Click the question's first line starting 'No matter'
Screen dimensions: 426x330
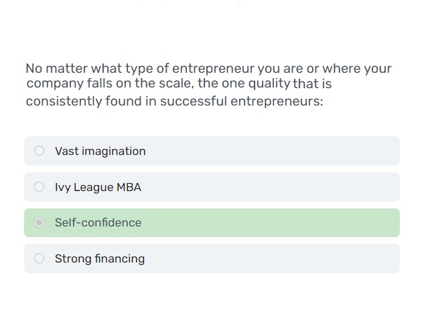208,68
